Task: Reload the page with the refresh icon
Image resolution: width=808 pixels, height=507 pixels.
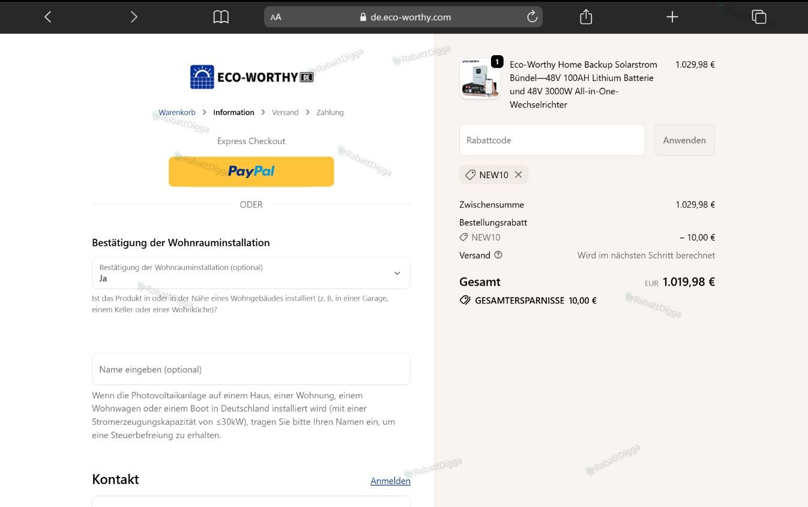Action: [x=532, y=17]
